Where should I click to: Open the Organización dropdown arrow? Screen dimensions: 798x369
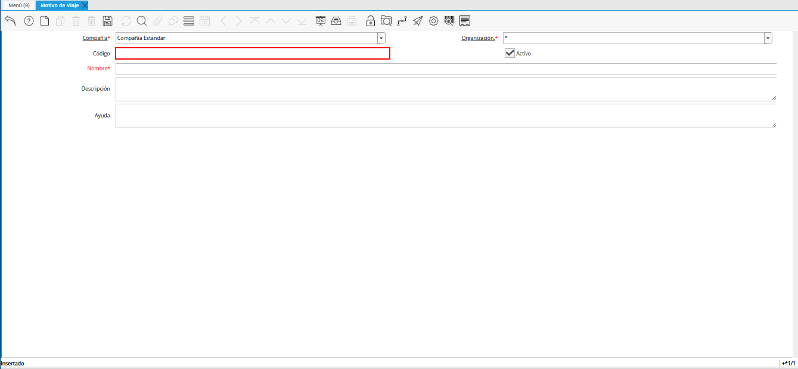[768, 38]
